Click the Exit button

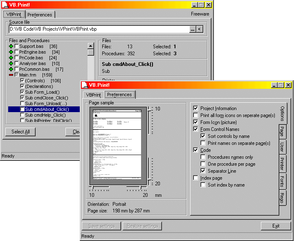(x=276, y=226)
